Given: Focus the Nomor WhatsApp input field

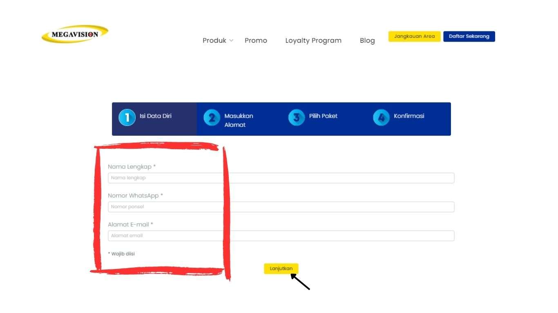Looking at the screenshot, I should [x=281, y=207].
